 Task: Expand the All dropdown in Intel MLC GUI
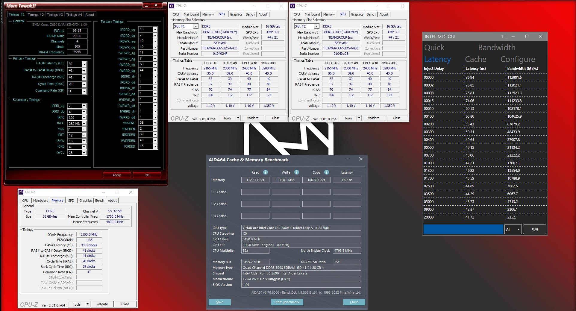tap(518, 230)
